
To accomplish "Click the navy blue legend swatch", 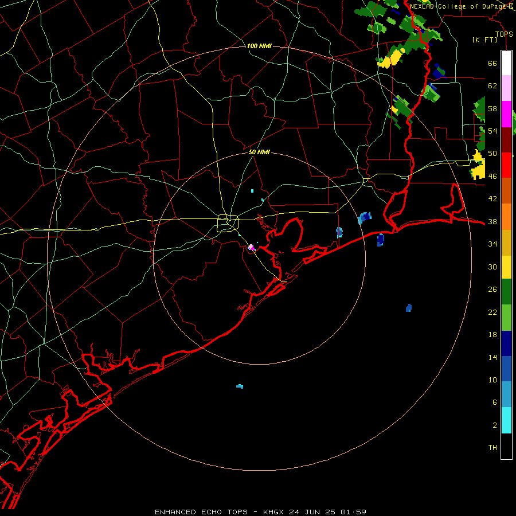I will click(506, 343).
